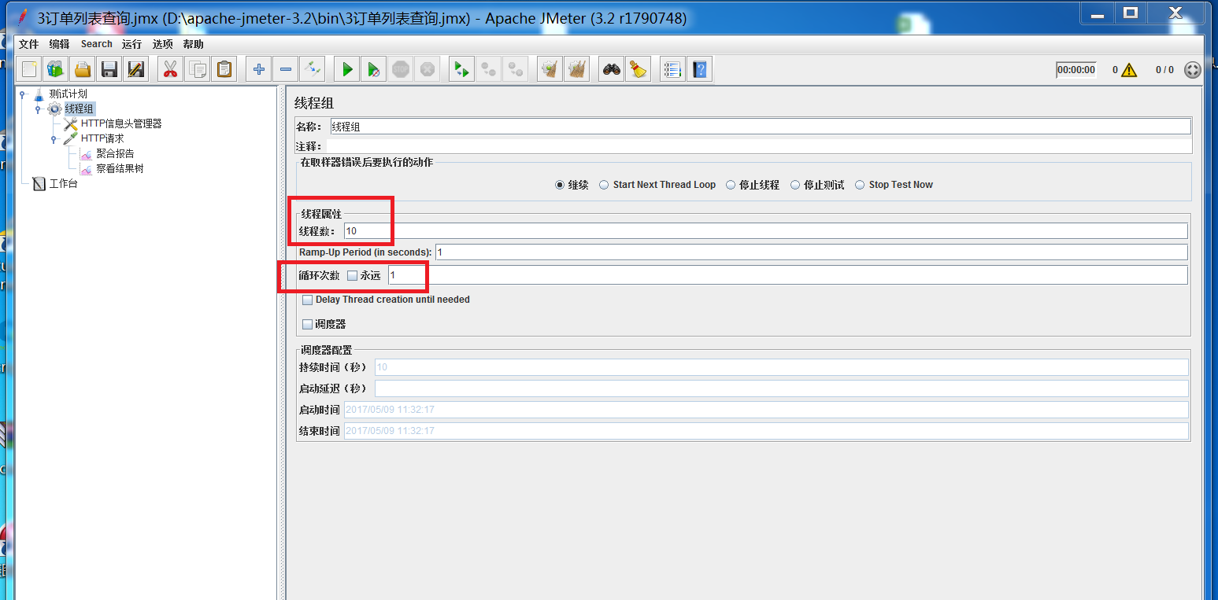
Task: Click the Save floppy disk icon
Action: 109,69
